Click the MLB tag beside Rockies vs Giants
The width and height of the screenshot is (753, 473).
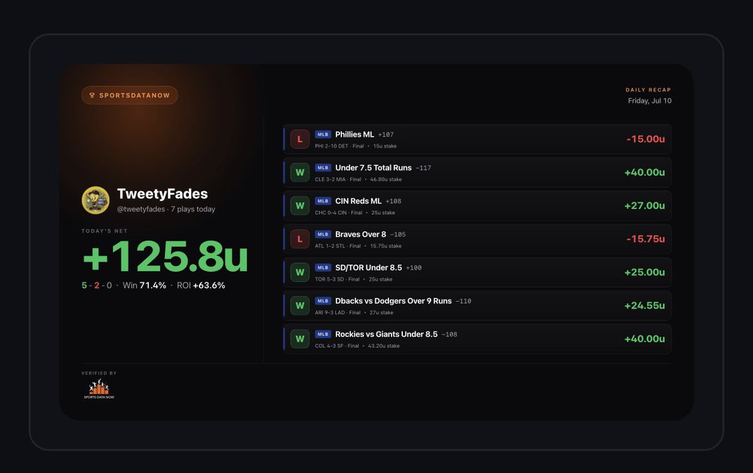323,334
